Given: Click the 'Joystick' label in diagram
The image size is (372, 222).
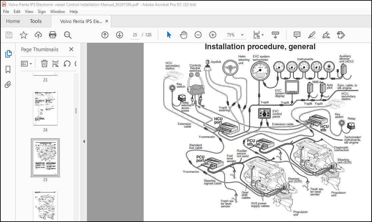Looking at the screenshot, I should (x=216, y=62).
